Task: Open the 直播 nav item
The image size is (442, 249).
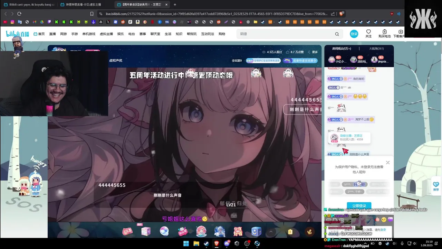Action: click(x=52, y=34)
